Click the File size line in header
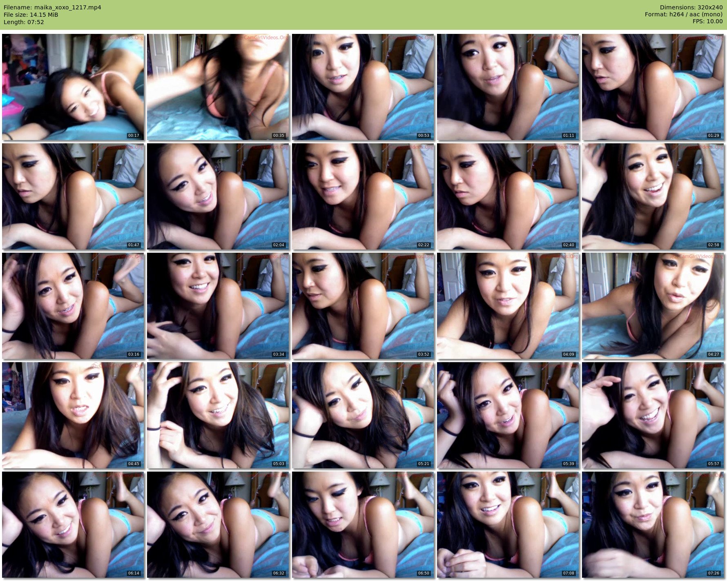The width and height of the screenshot is (727, 581). (x=31, y=15)
